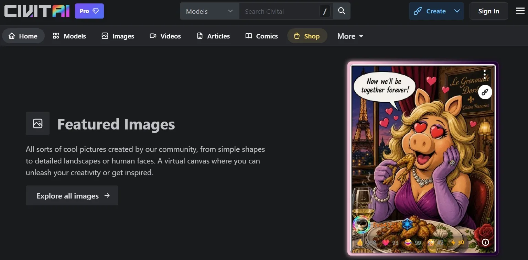This screenshot has width=528, height=260.
Task: Click the Featured Images heading
Action: pyautogui.click(x=116, y=124)
